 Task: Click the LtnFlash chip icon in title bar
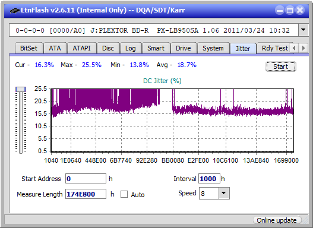coord(15,10)
